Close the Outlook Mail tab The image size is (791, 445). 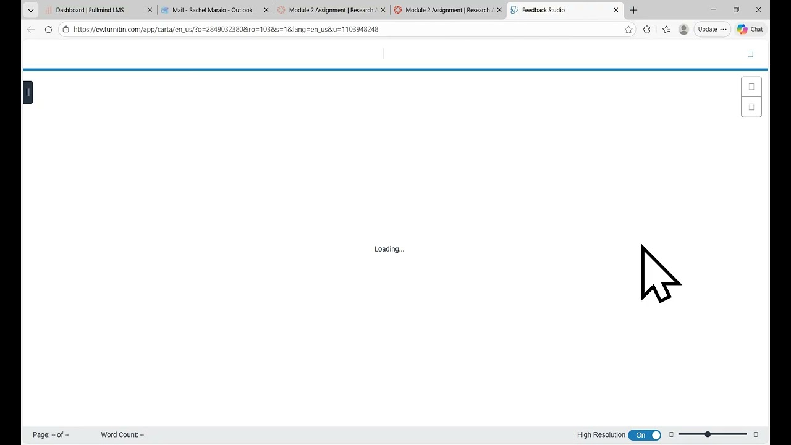266,10
